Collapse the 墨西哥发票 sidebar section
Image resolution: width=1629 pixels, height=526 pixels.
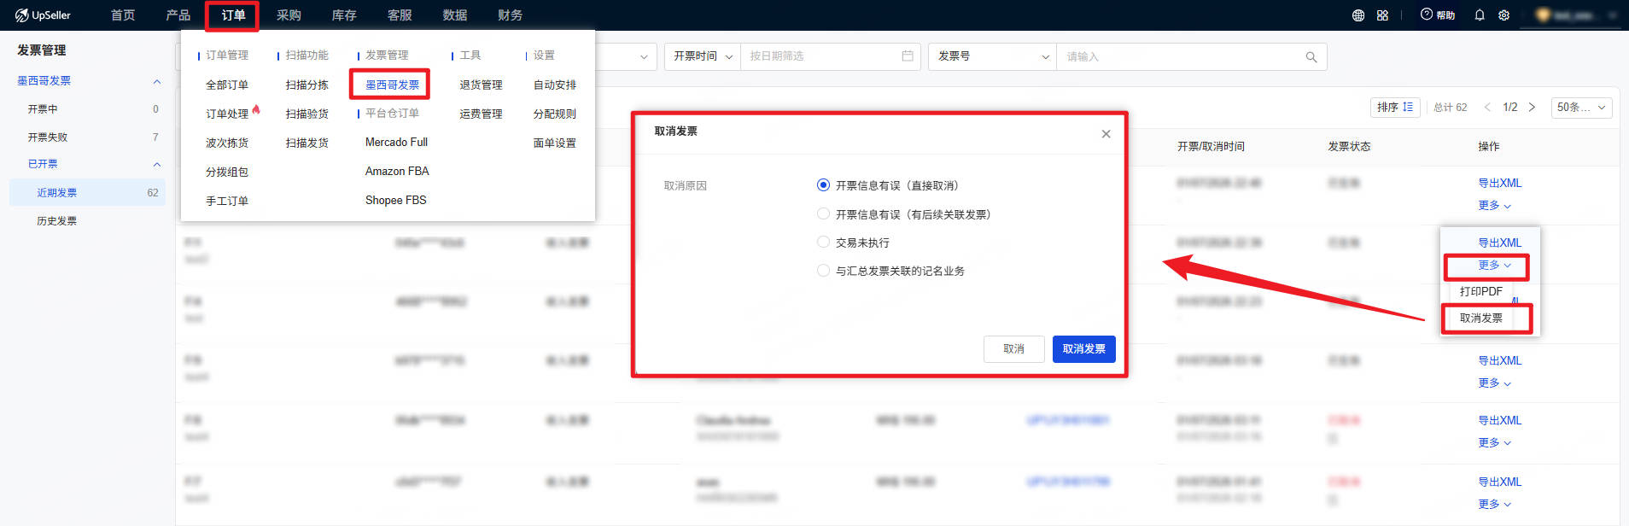[156, 81]
